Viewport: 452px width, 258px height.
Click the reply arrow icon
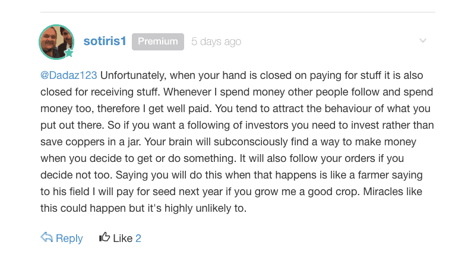tap(46, 238)
